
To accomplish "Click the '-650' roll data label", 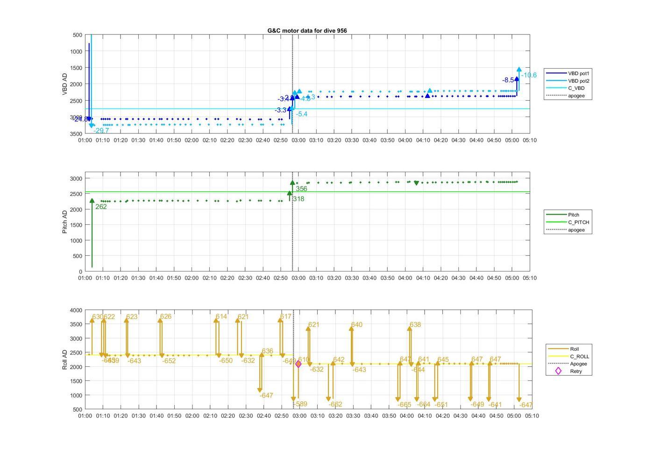I will pyautogui.click(x=226, y=361).
